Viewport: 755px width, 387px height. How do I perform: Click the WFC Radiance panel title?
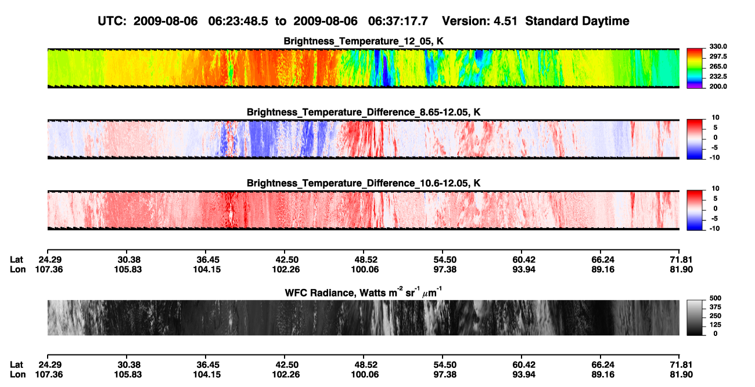click(363, 292)
